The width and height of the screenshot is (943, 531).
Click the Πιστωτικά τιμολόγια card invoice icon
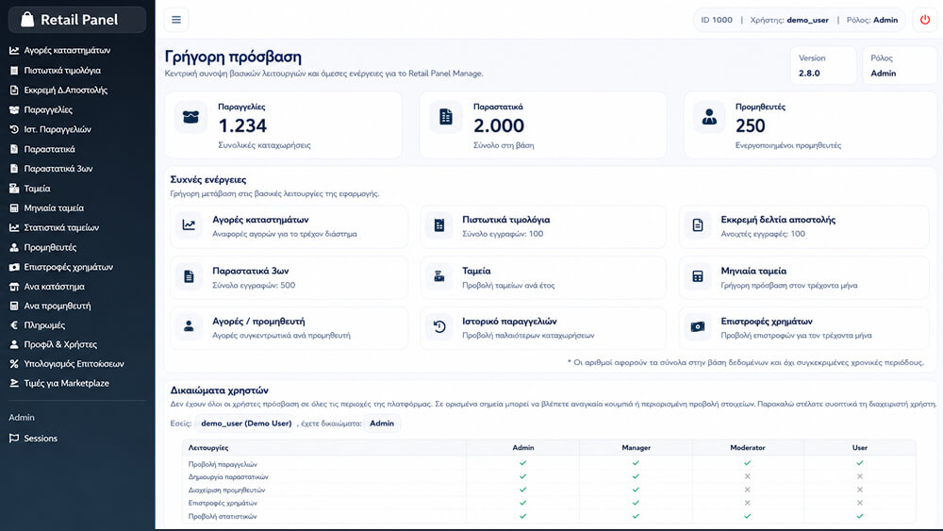pyautogui.click(x=439, y=225)
